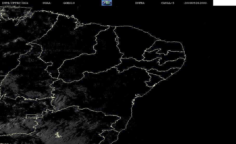Click the CANAL-5 channel label

pyautogui.click(x=168, y=3)
